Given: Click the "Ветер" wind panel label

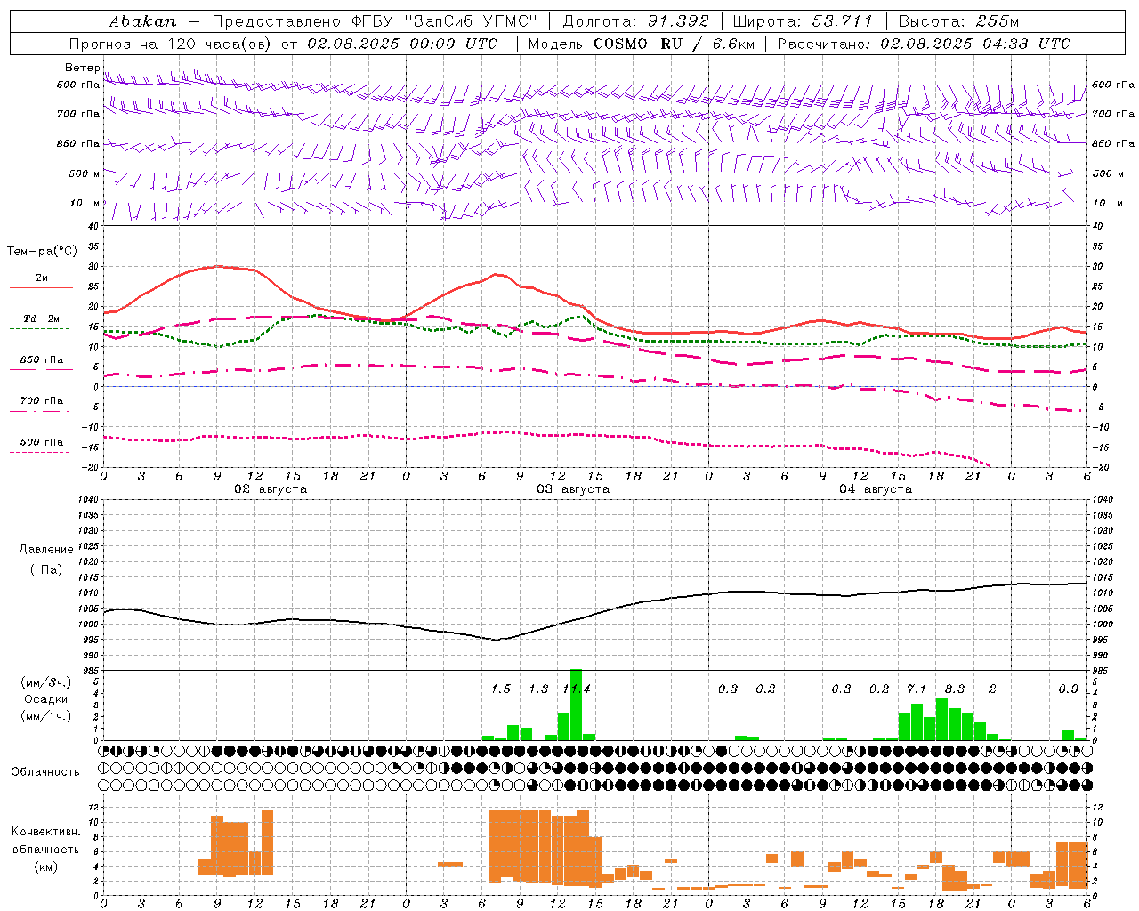Looking at the screenshot, I should coord(81,68).
